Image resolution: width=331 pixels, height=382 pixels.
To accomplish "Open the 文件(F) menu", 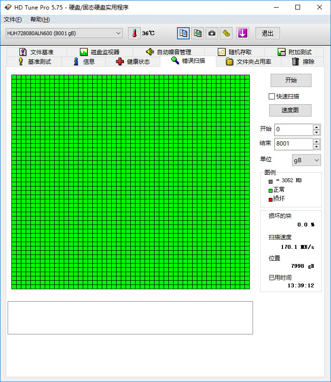I will [x=13, y=19].
